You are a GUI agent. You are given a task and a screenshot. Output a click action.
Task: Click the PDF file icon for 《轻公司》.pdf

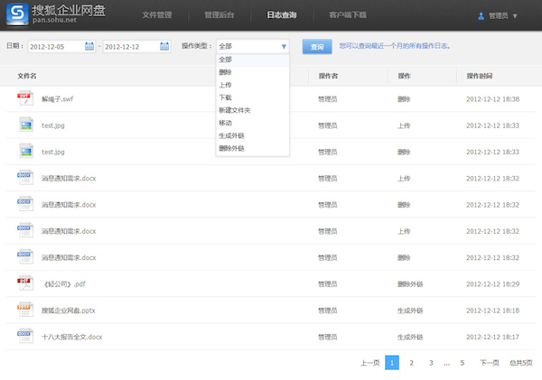pos(24,283)
